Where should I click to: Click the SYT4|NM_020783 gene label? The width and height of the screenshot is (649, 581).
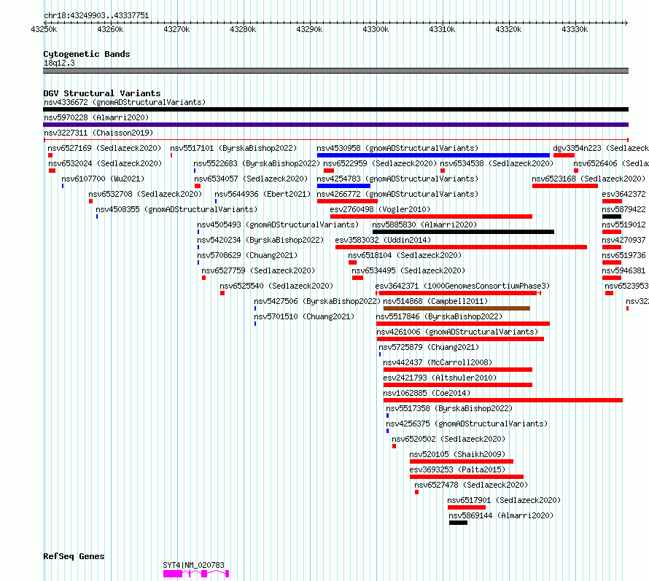tap(194, 565)
